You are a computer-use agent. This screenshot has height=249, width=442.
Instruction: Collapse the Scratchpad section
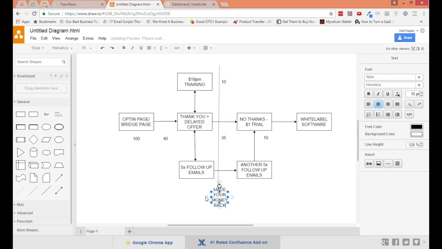[26, 76]
